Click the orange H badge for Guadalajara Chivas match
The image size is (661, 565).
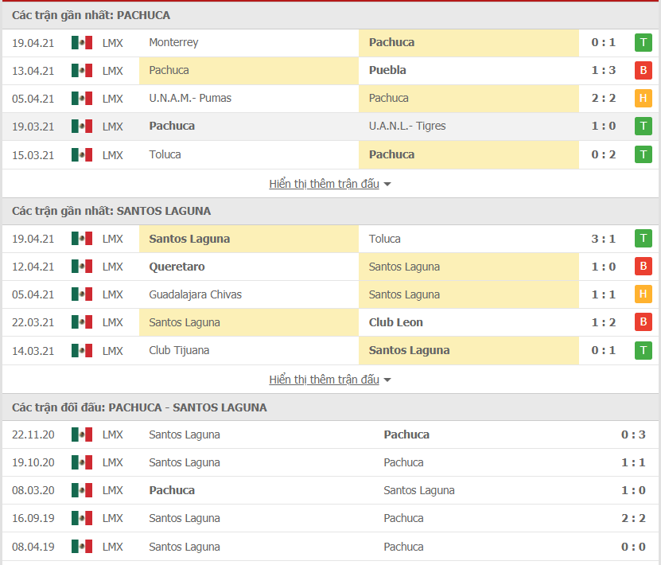(x=643, y=294)
